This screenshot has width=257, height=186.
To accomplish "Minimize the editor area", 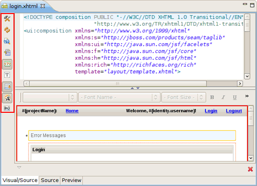I will (x=245, y=4).
